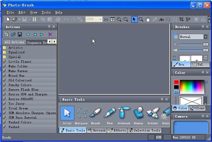212x142 pixels.
Task: Stop action recording
Action: pos(35,34)
